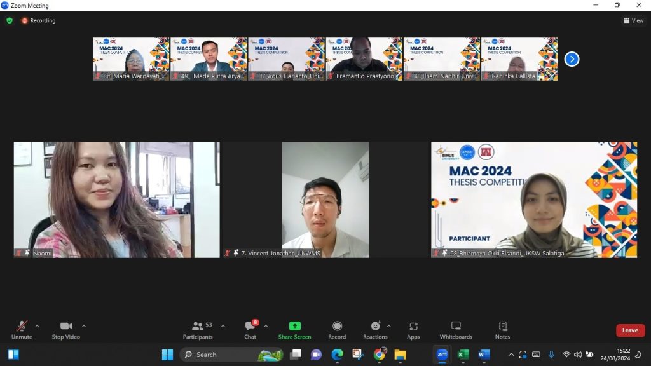The image size is (651, 366).
Task: Expand audio options arrow beside Unmute
Action: pyautogui.click(x=37, y=326)
